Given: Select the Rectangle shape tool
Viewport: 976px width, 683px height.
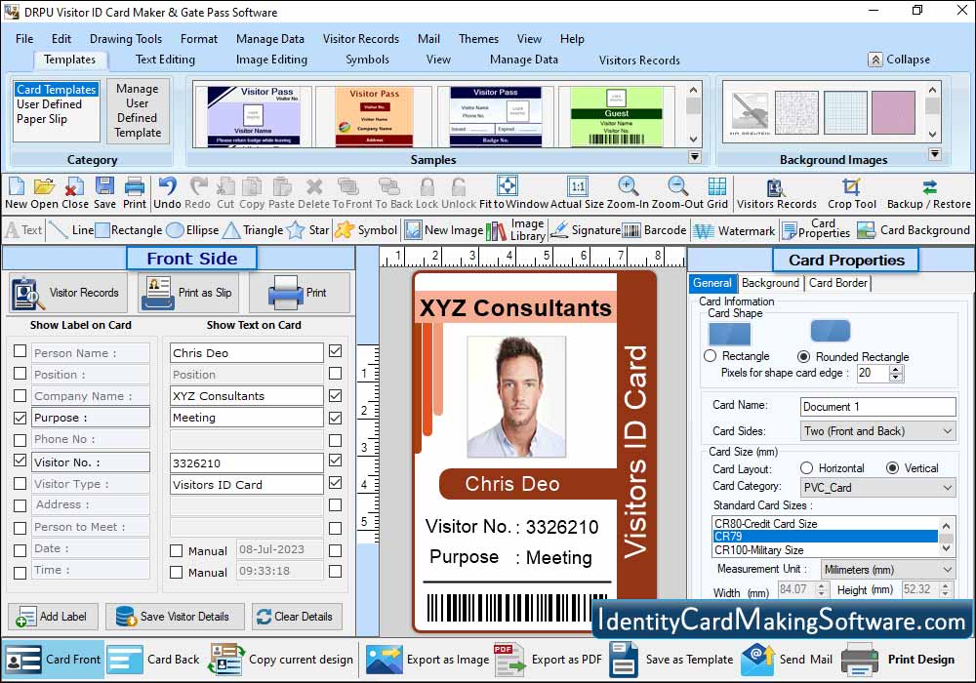Looking at the screenshot, I should [x=129, y=230].
